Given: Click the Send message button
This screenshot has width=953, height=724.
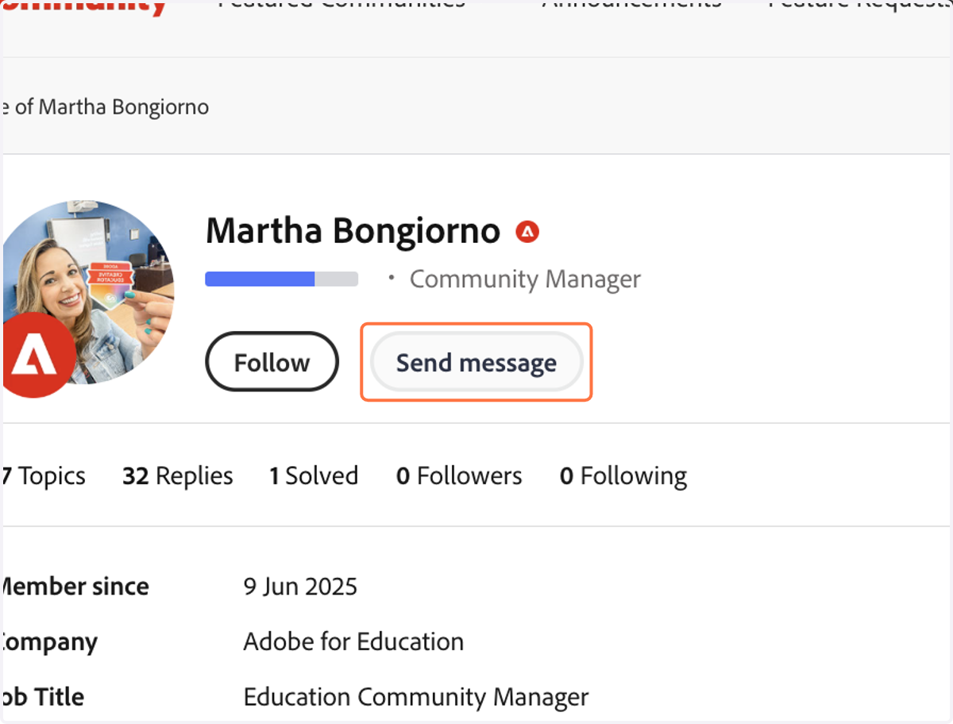Looking at the screenshot, I should click(x=476, y=363).
